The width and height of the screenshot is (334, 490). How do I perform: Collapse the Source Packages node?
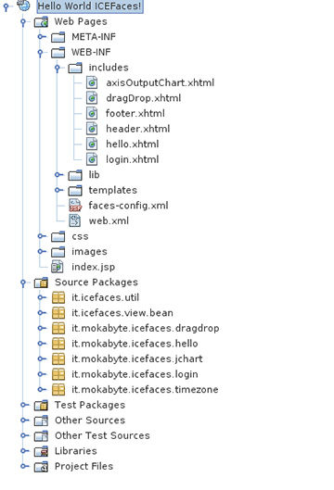point(23,283)
